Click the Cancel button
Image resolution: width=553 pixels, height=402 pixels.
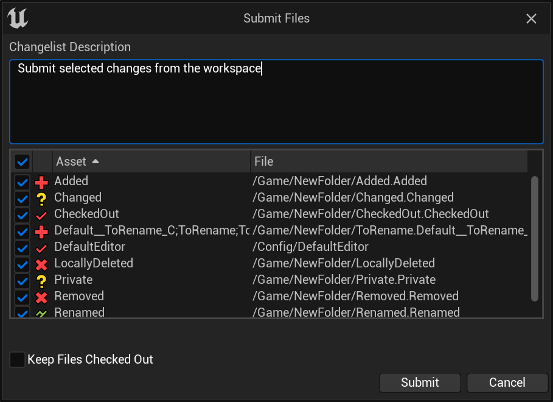(x=507, y=383)
